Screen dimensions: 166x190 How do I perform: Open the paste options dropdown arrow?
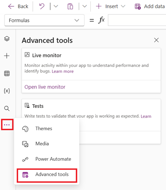[85, 6]
